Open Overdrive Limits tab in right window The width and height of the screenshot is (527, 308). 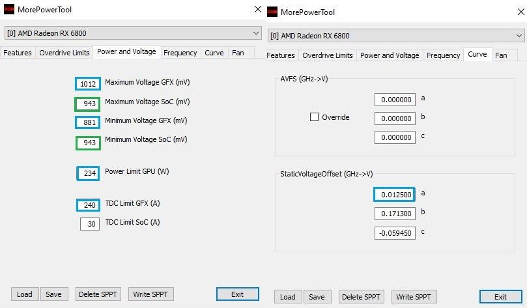point(328,55)
